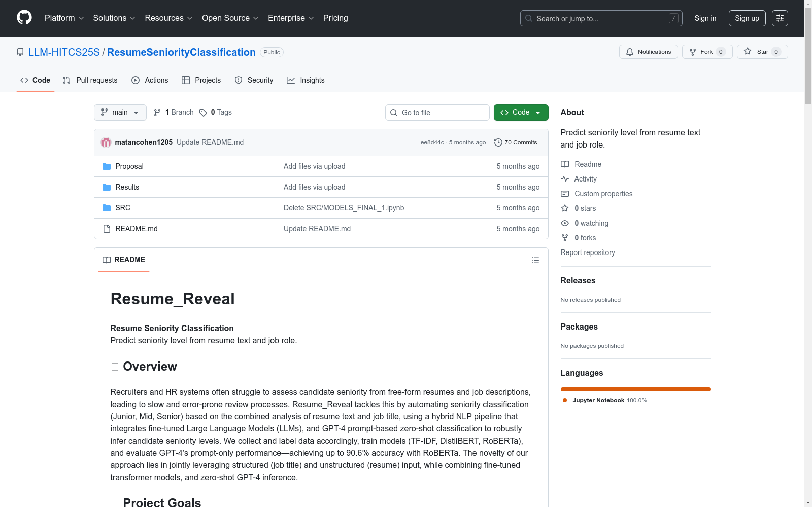This screenshot has width=812, height=507.
Task: Click the Star repository button
Action: point(762,52)
